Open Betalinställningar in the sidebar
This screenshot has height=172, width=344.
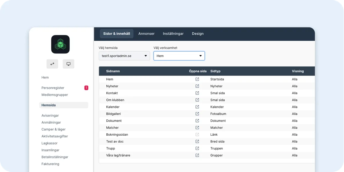click(55, 157)
